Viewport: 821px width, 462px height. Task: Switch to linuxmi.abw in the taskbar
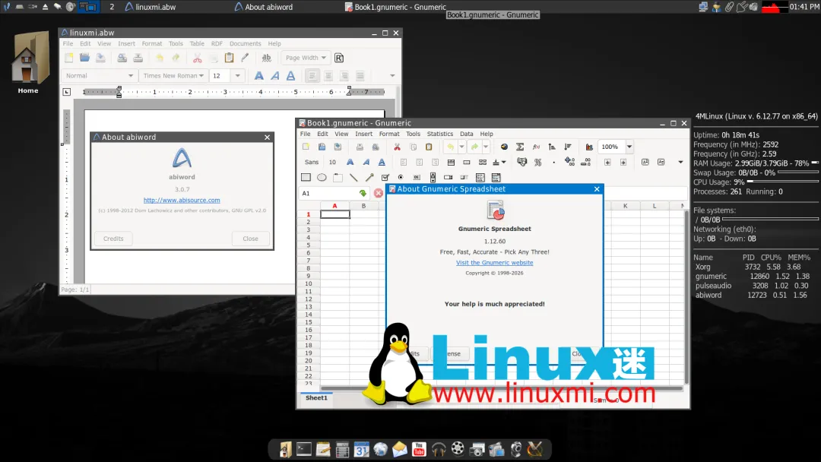[151, 7]
